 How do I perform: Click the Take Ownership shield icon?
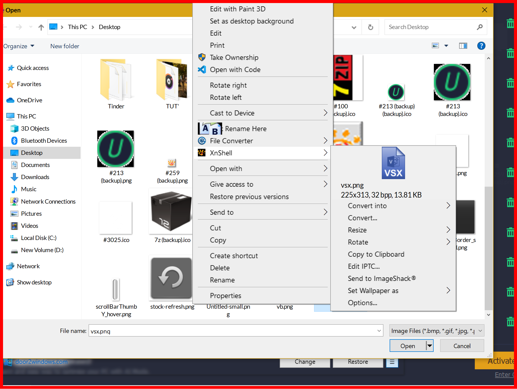tap(202, 57)
